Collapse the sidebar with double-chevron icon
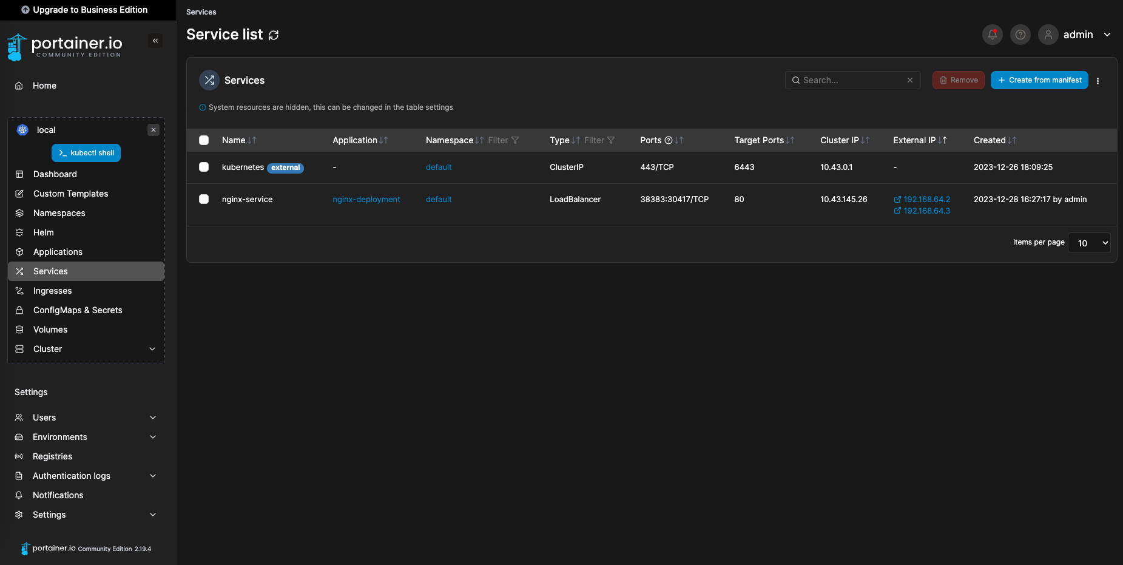Image resolution: width=1123 pixels, height=565 pixels. (155, 41)
